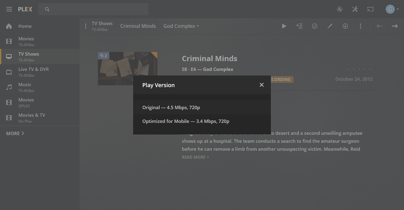Select Original 4.5 Mbps 720p version
The width and height of the screenshot is (404, 210).
(202, 107)
